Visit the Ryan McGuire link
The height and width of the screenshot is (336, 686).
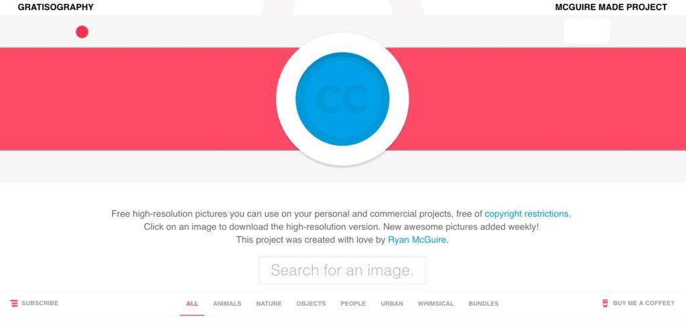coord(418,240)
